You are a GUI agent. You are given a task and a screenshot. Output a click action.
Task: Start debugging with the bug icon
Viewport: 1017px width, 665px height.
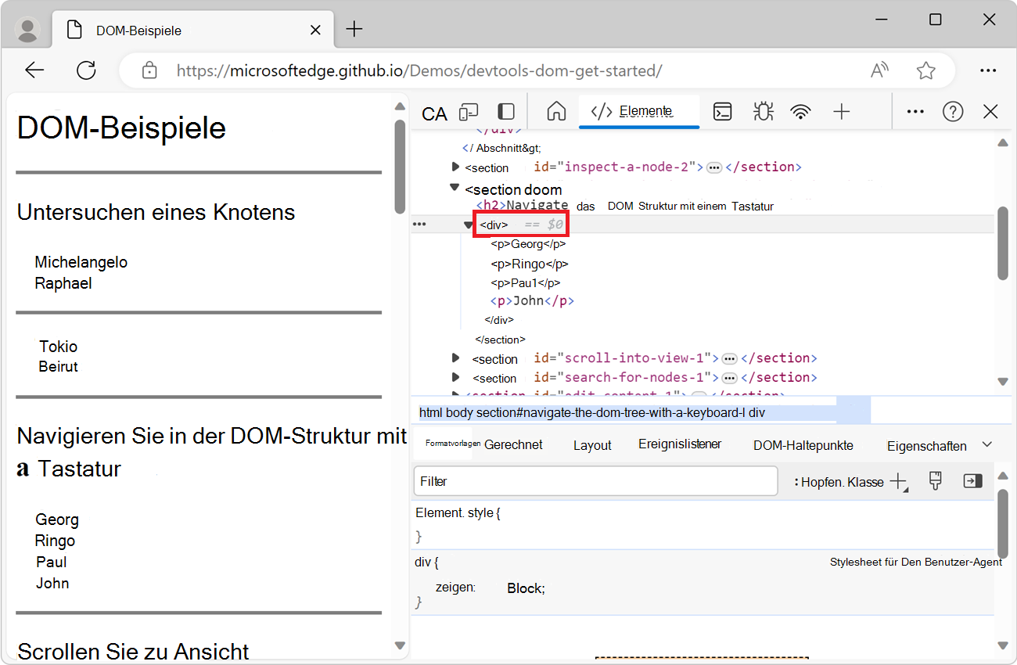[x=763, y=111]
